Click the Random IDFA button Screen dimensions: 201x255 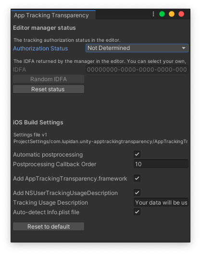point(49,79)
